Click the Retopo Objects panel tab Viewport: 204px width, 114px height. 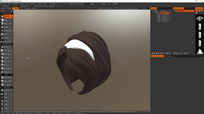178,9
